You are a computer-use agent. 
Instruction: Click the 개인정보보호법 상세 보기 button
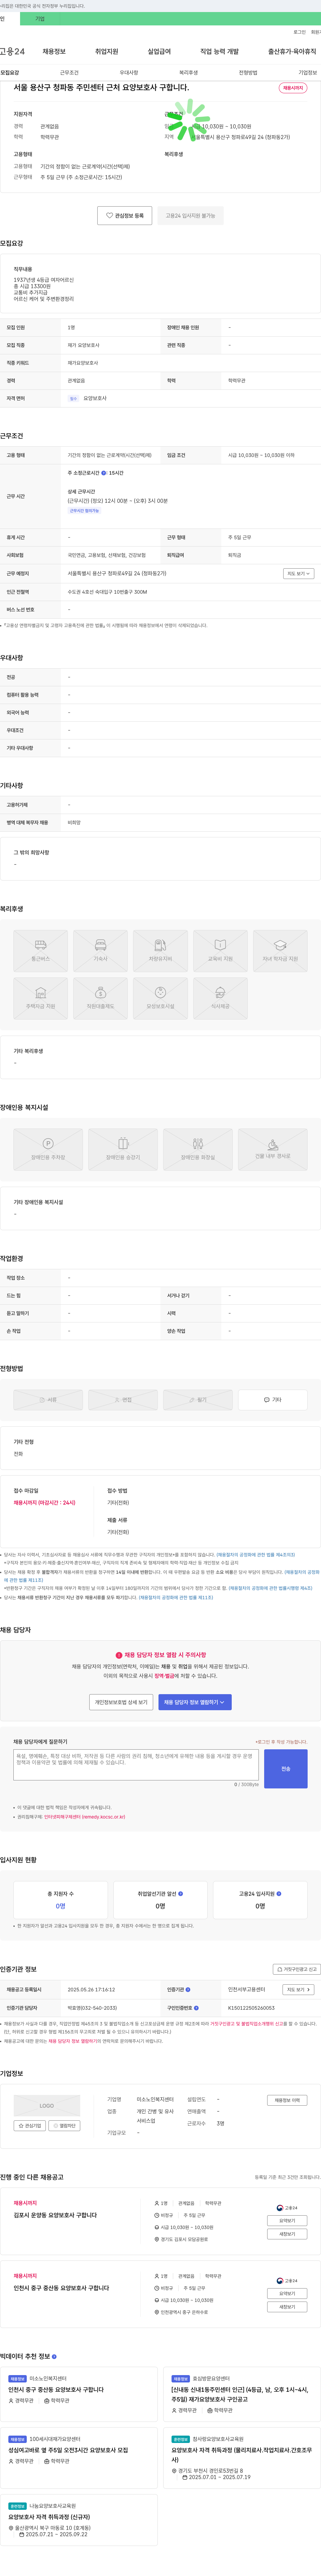click(121, 1702)
